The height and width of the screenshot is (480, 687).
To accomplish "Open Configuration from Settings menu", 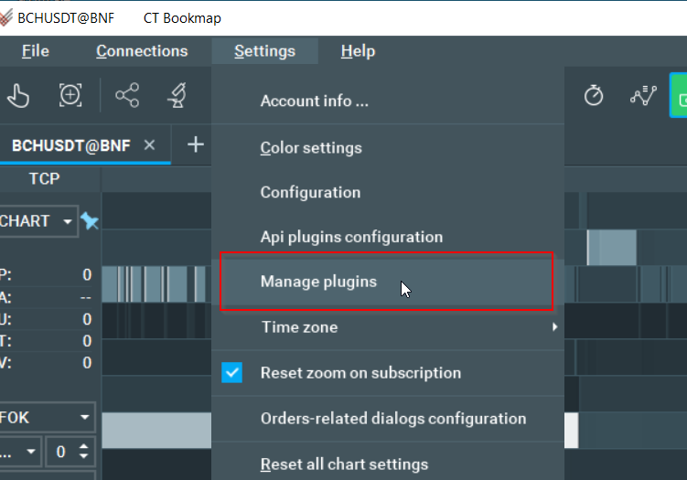I will pos(388,192).
